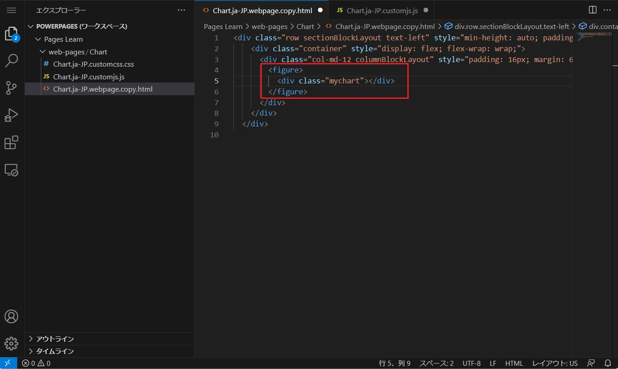The height and width of the screenshot is (369, 618).
Task: Open cursor position 行 5、列 9
Action: 395,363
